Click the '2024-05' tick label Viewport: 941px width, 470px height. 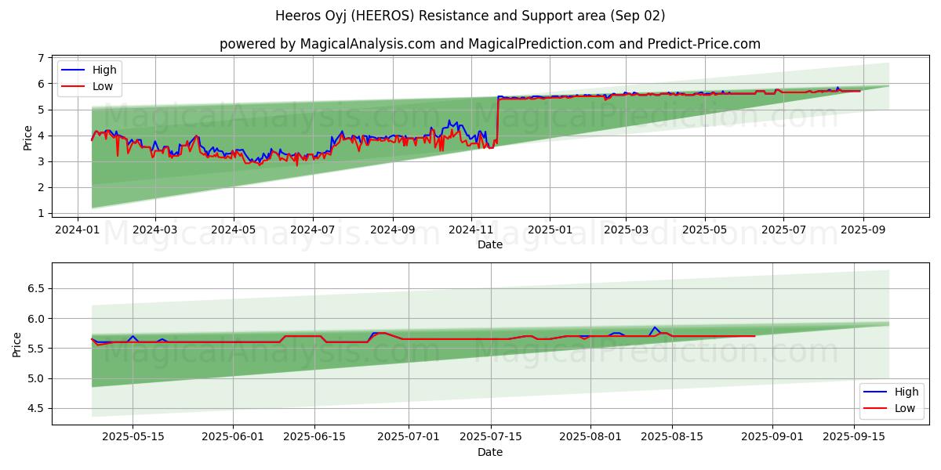coord(234,229)
